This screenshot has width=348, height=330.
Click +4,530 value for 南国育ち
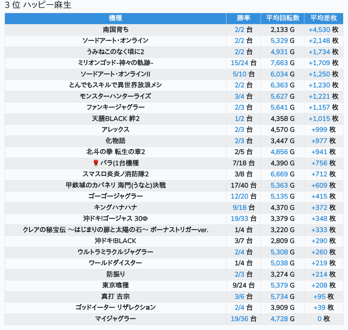tap(319, 30)
